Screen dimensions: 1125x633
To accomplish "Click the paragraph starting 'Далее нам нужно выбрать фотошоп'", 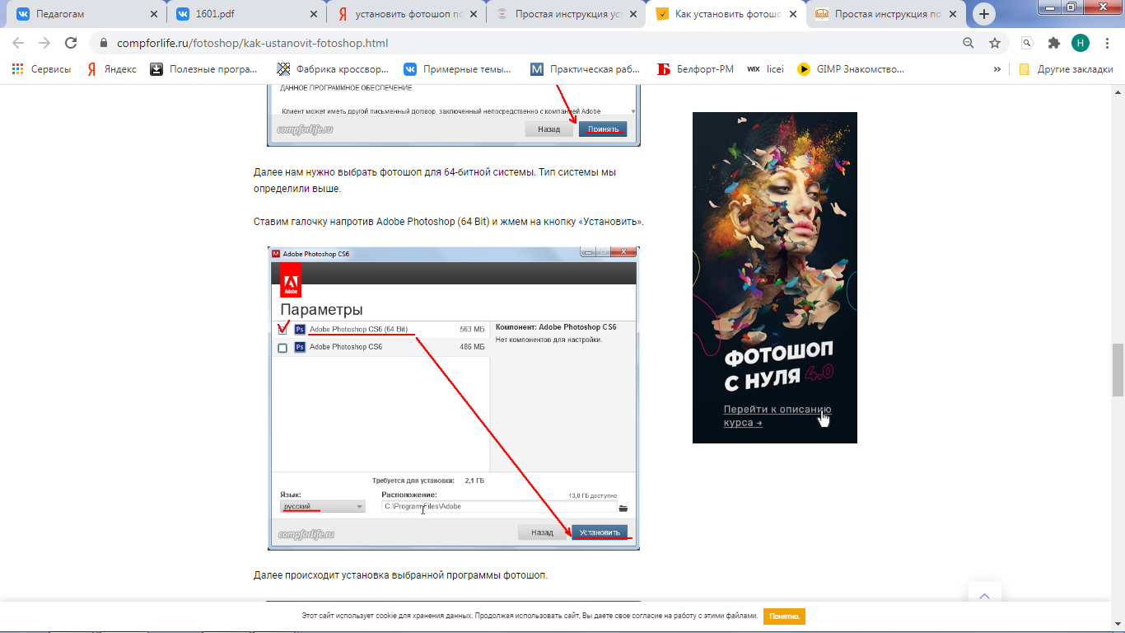I will click(x=435, y=181).
